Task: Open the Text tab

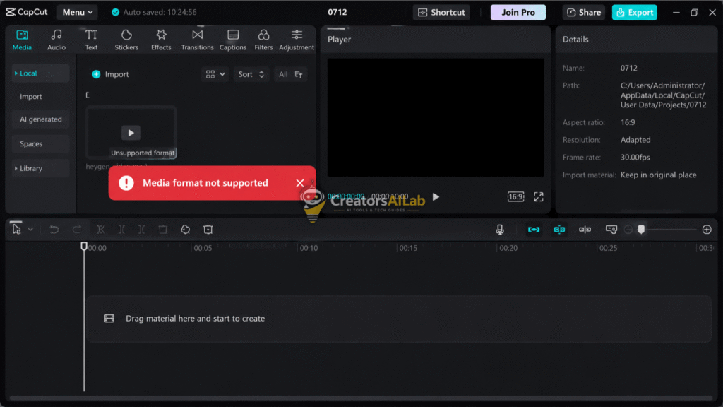Action: point(91,40)
